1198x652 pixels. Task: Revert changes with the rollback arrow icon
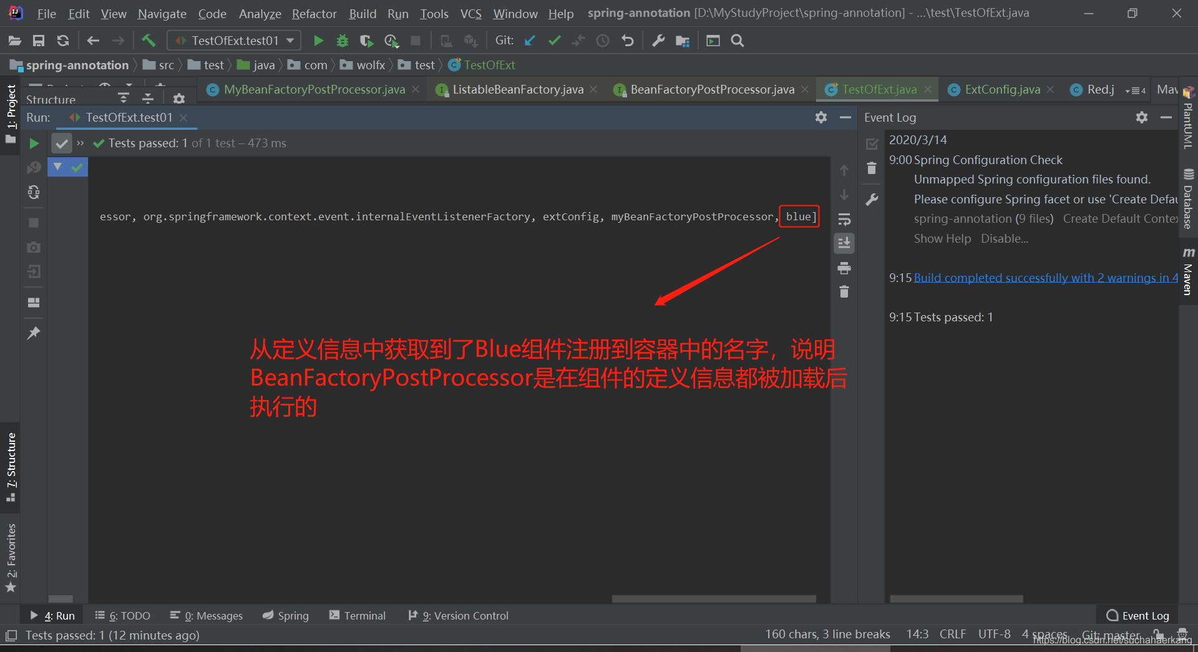point(628,41)
